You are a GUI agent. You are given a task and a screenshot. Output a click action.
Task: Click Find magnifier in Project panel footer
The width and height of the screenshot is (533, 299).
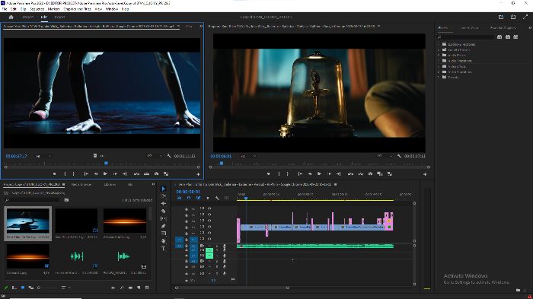click(122, 288)
